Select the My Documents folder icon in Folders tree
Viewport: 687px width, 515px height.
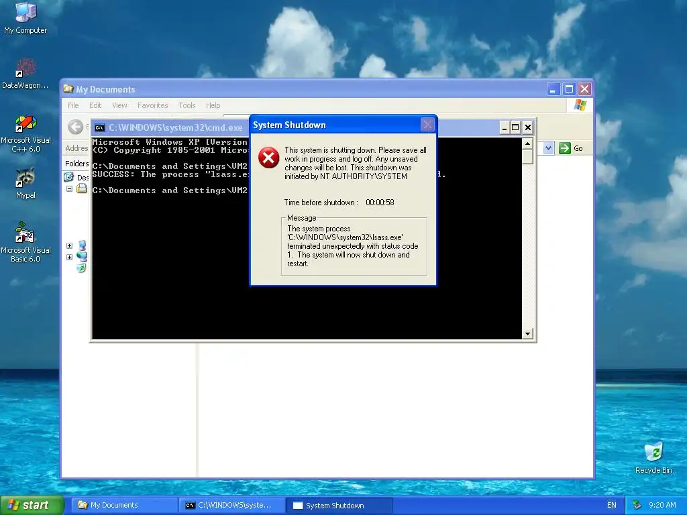[81, 188]
